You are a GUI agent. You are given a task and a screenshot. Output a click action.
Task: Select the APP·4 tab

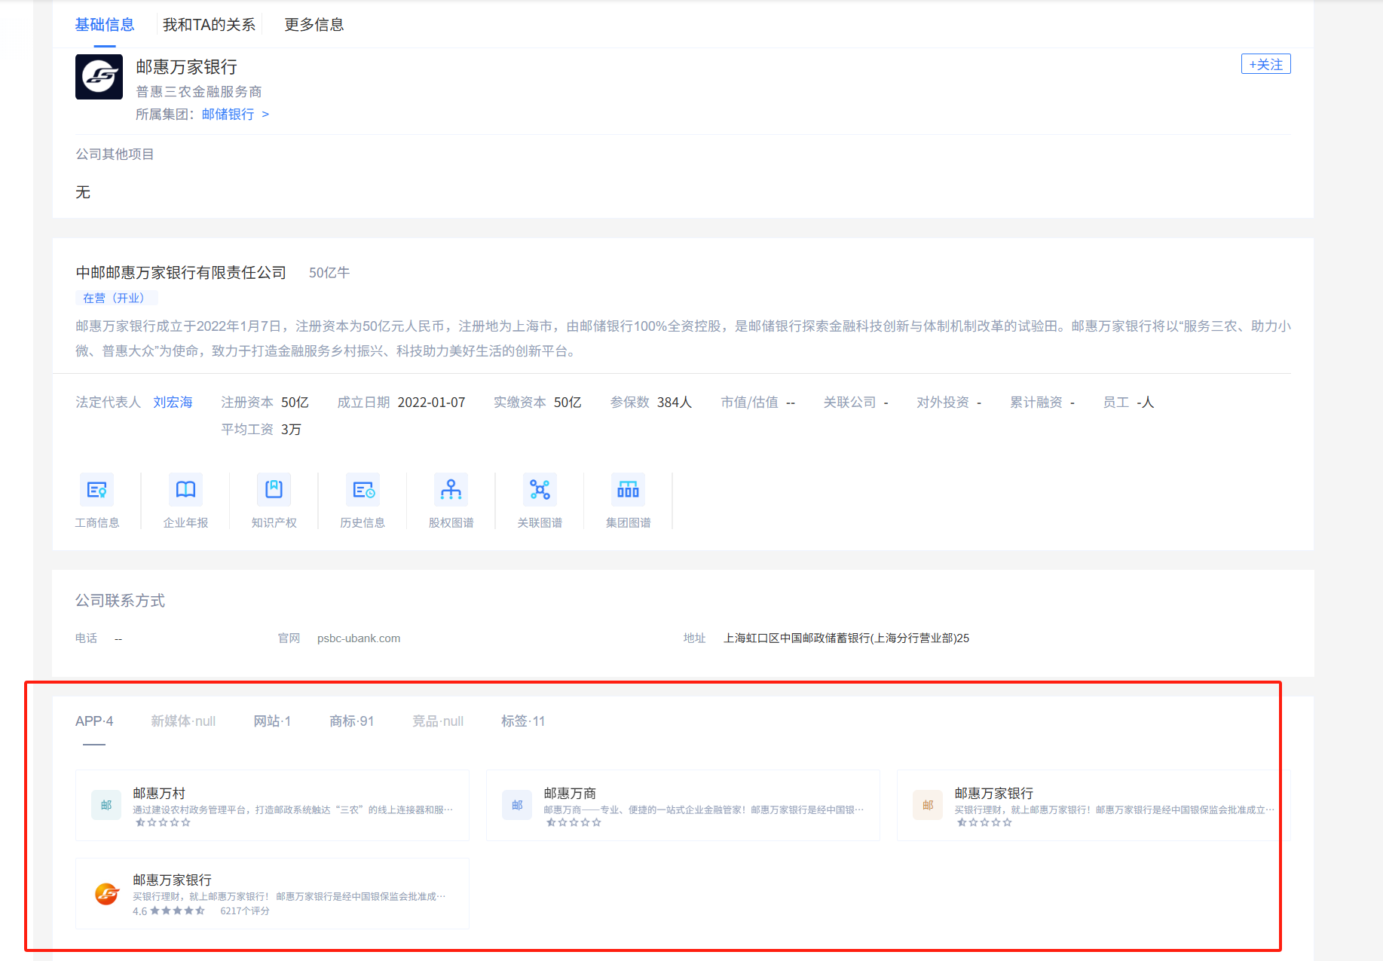94,721
